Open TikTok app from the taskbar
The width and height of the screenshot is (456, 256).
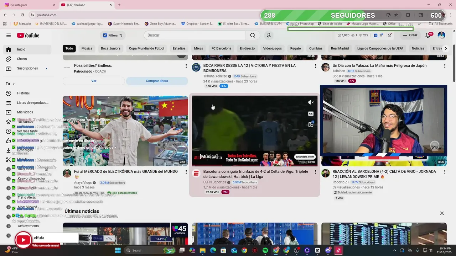click(x=338, y=250)
